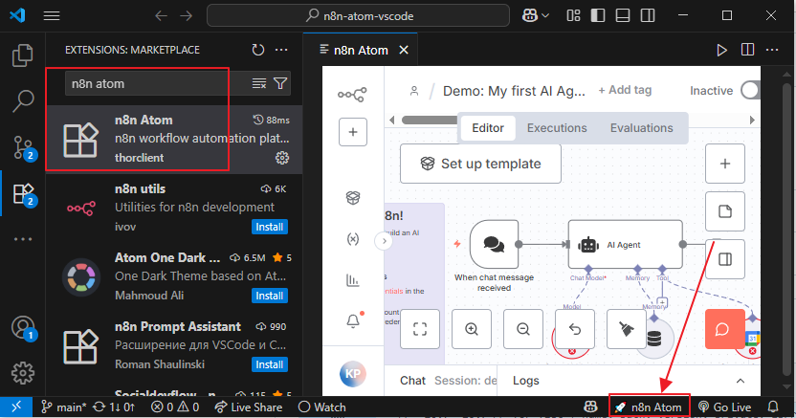Open the Source Control view
This screenshot has height=418, width=796.
(23, 148)
